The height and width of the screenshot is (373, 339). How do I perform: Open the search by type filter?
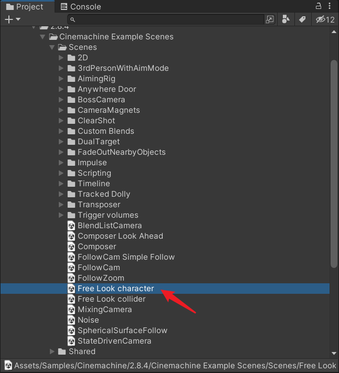(285, 19)
